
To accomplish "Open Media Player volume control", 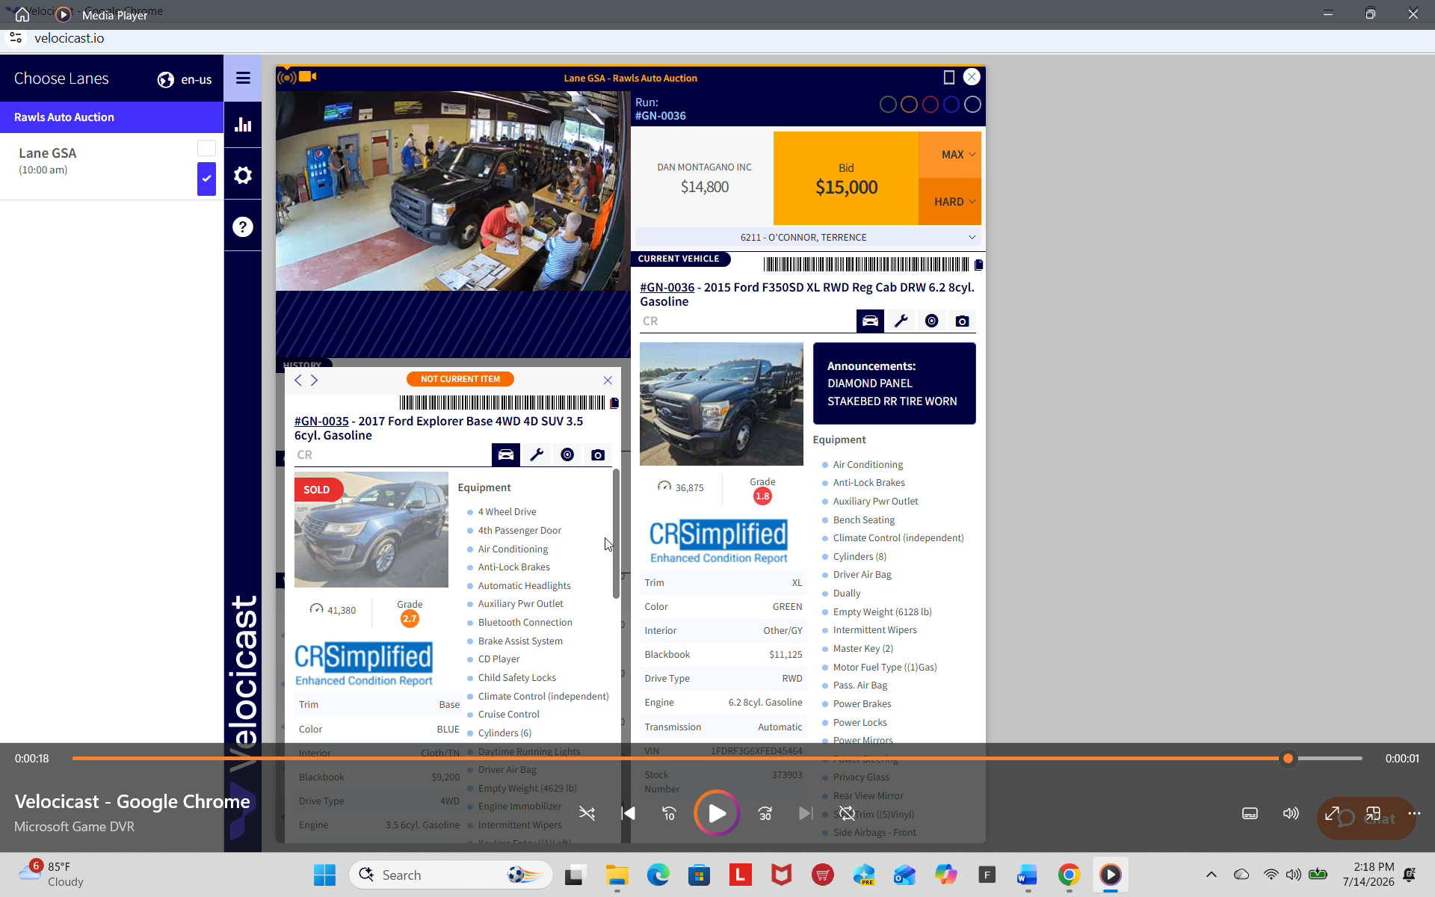I will 1291,813.
